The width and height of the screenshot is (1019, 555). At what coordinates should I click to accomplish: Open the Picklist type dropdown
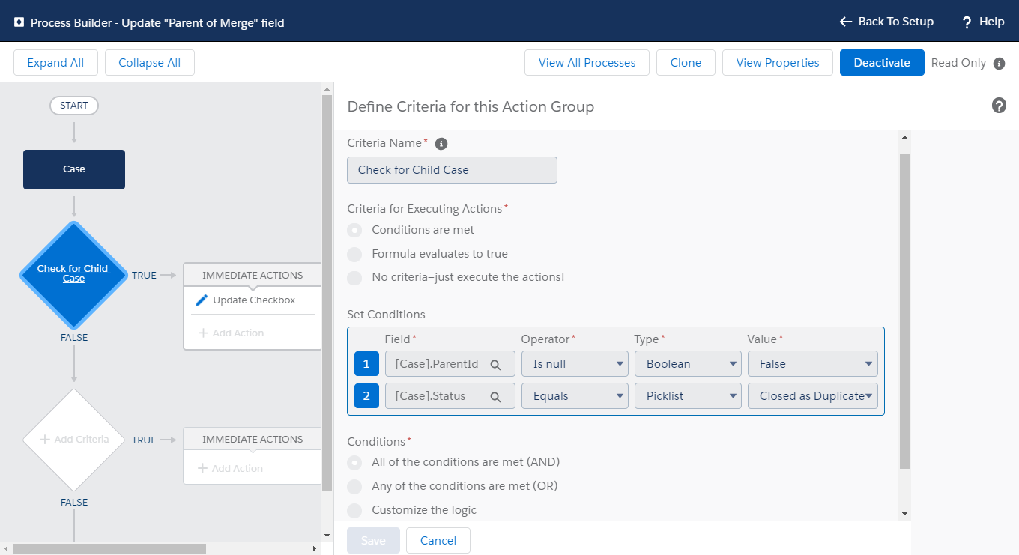(688, 396)
